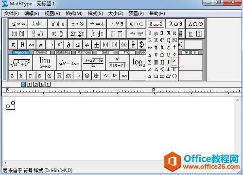
Task: Insert the square root of b²-4ac expression
Action: point(69,63)
